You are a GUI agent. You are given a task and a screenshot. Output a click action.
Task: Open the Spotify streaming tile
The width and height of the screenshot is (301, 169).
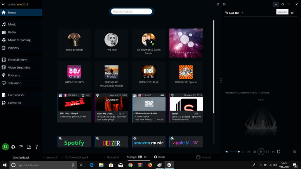coord(74,142)
